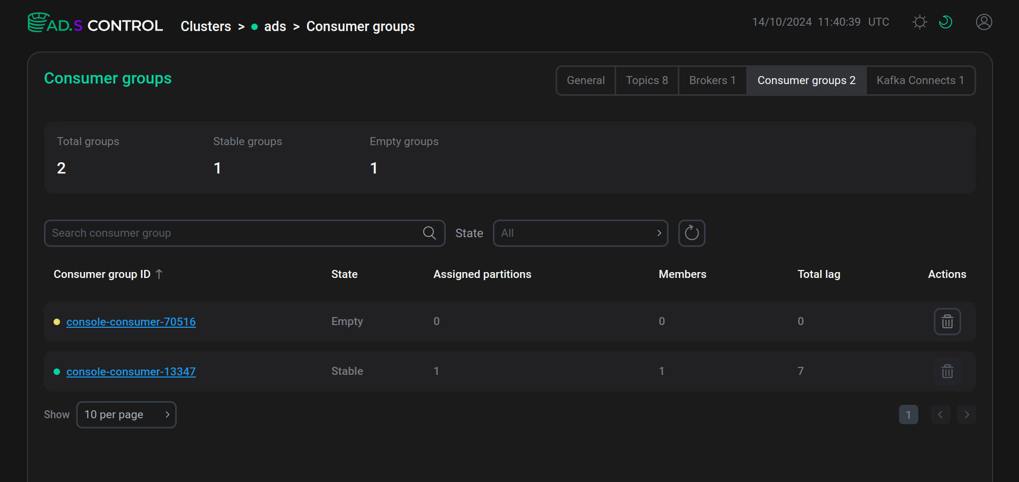The width and height of the screenshot is (1019, 482).
Task: Refresh the consumer groups list
Action: pyautogui.click(x=692, y=233)
